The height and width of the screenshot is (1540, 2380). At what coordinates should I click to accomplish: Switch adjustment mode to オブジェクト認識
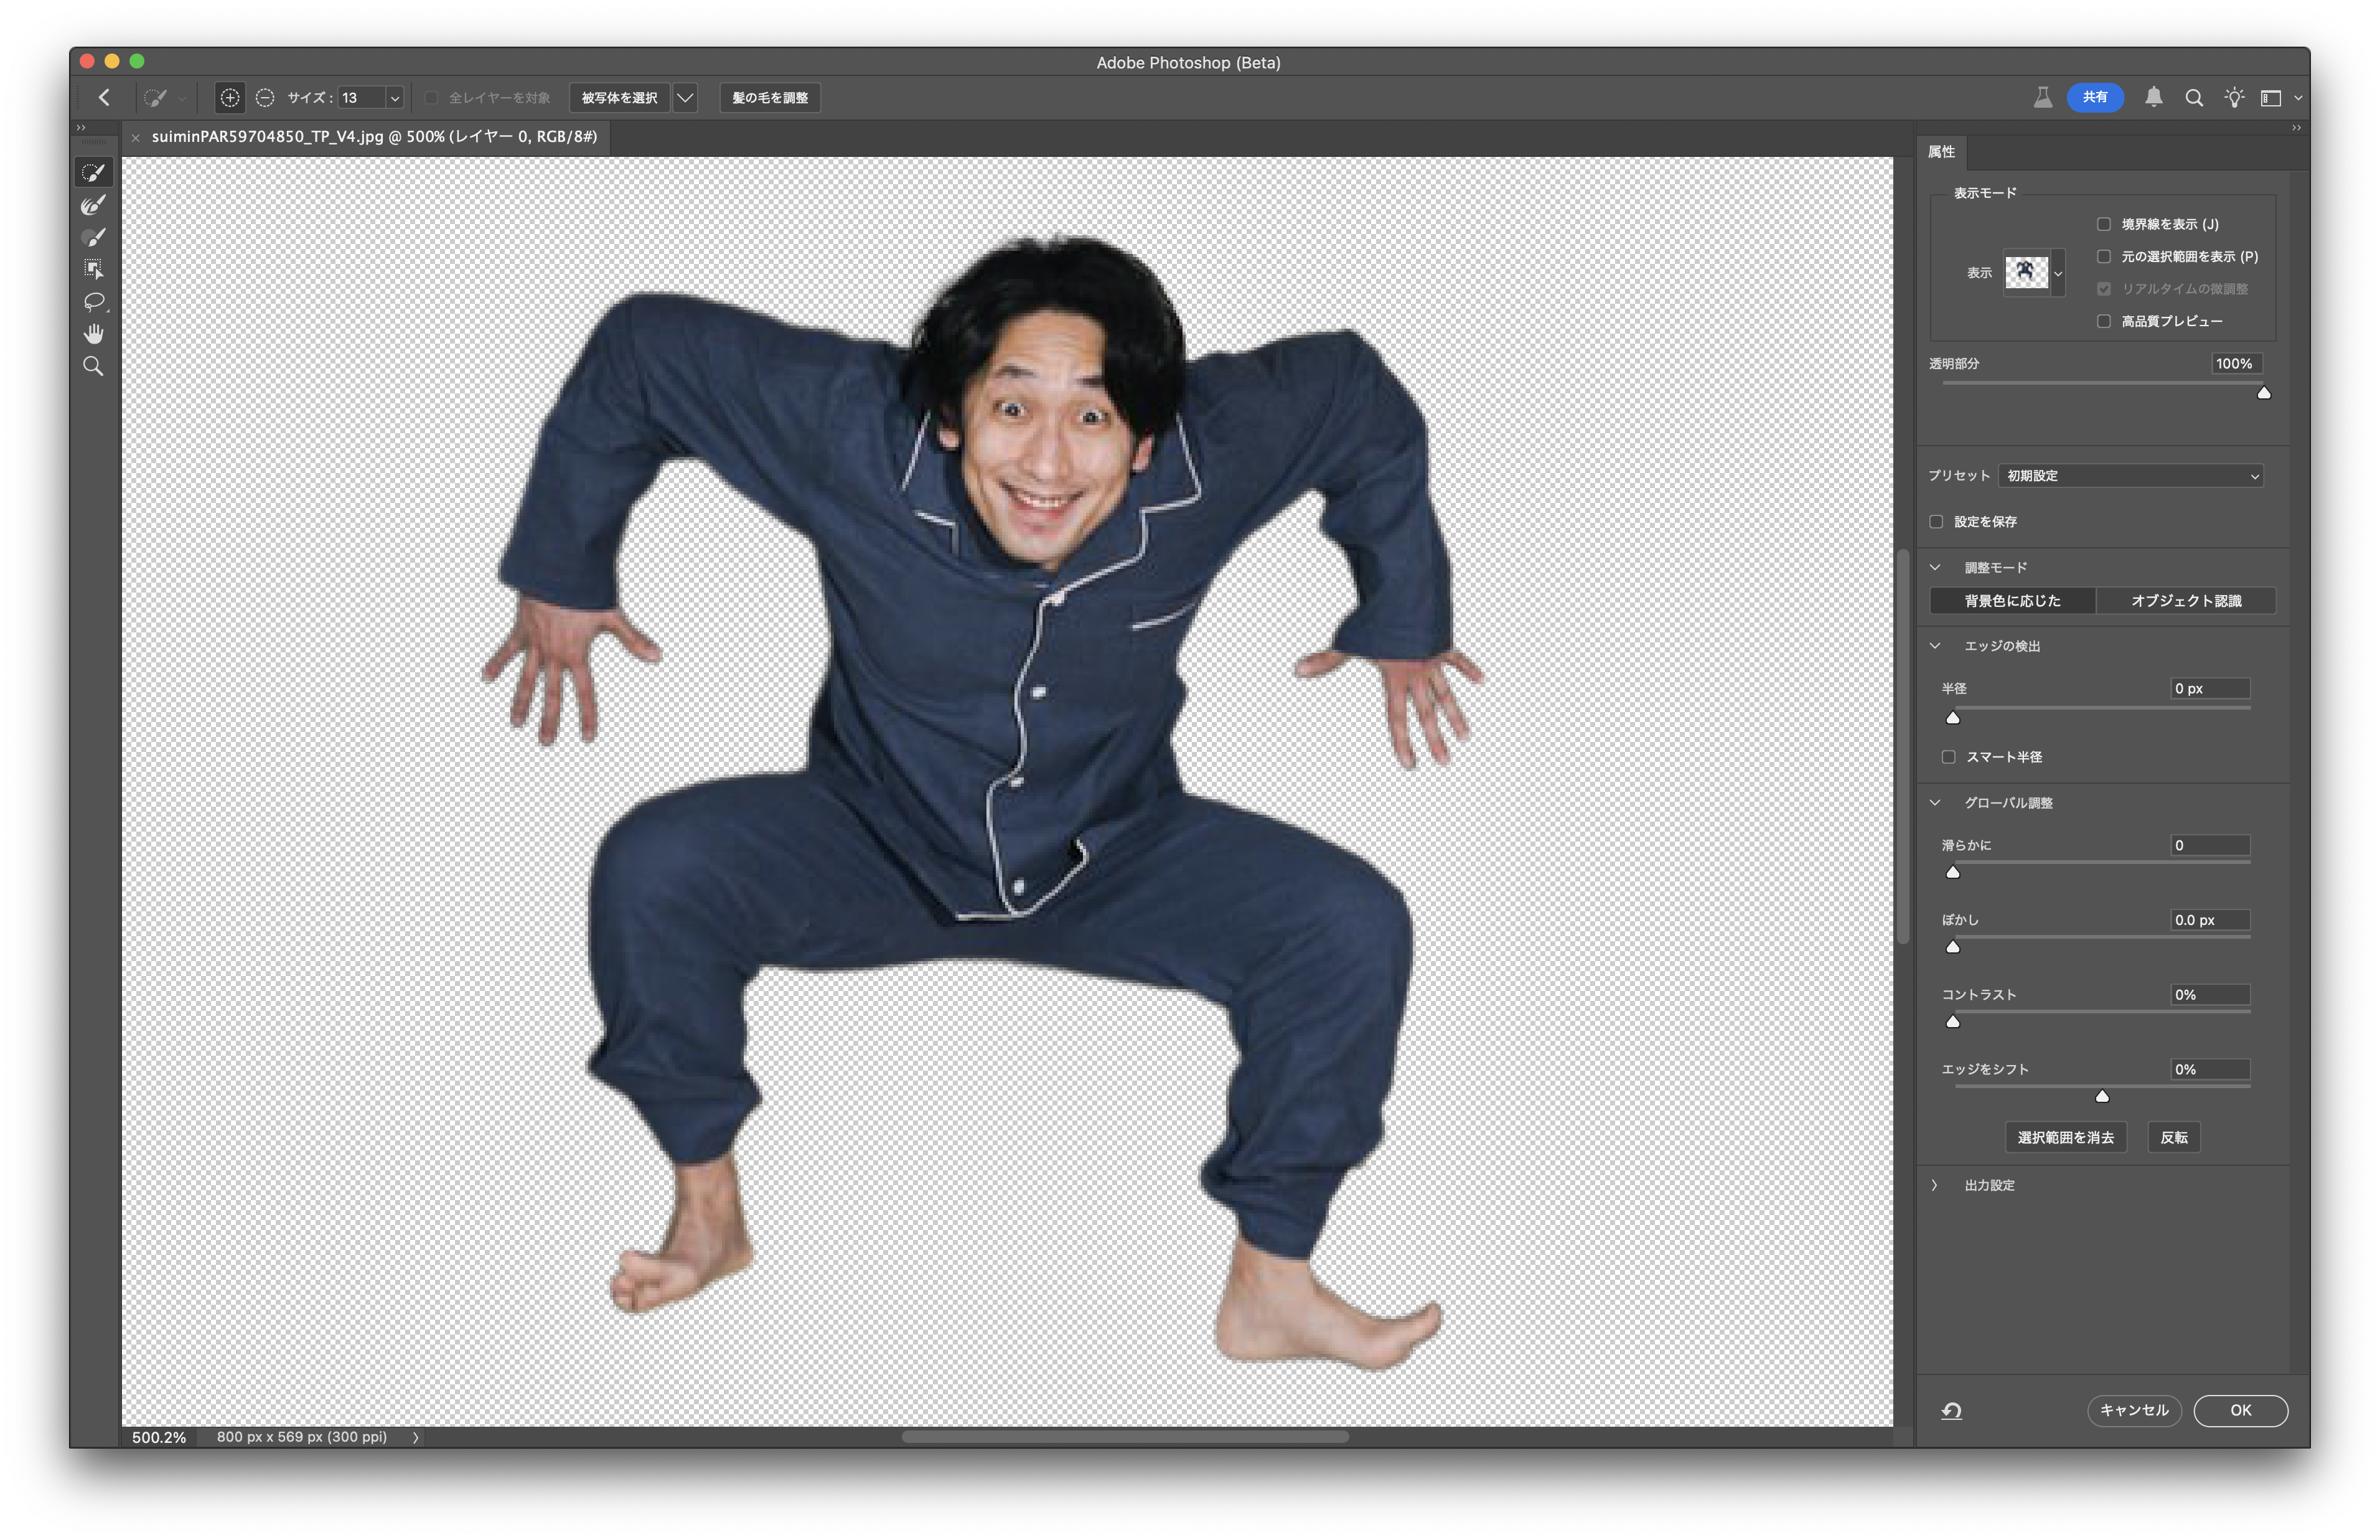tap(2185, 600)
